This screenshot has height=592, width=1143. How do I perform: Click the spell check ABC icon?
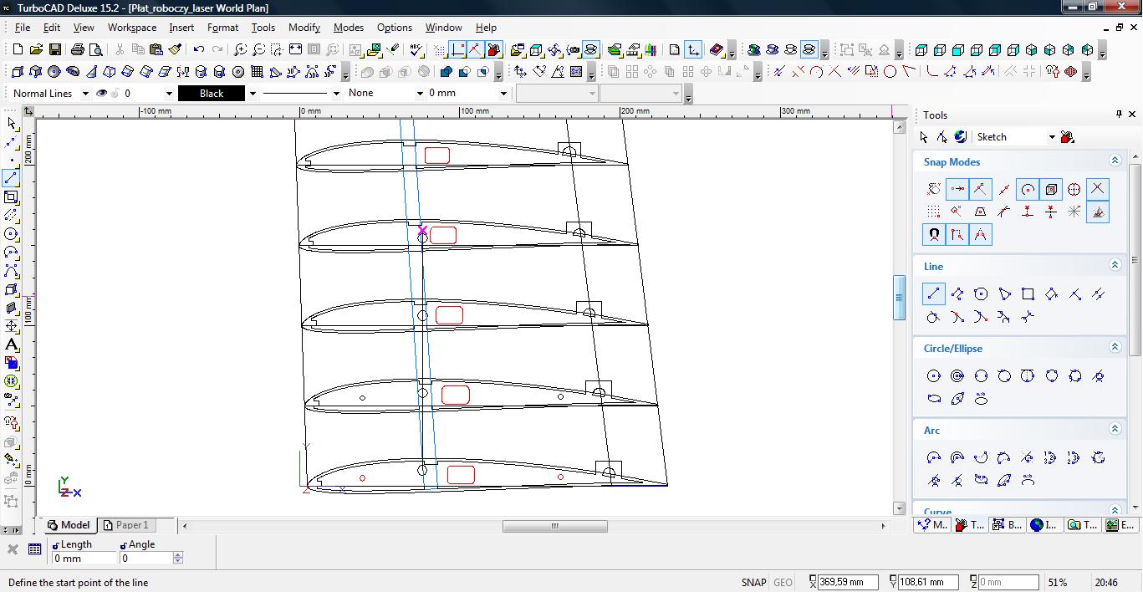[417, 50]
